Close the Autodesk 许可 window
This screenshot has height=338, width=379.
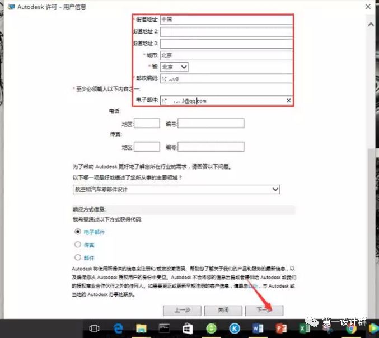(x=368, y=7)
